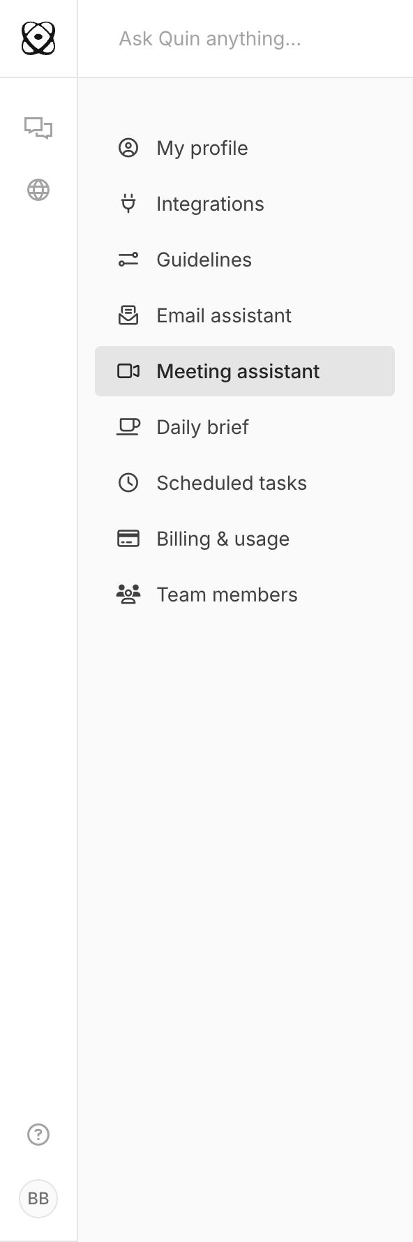
Task: Open the My profile settings page
Action: [202, 148]
